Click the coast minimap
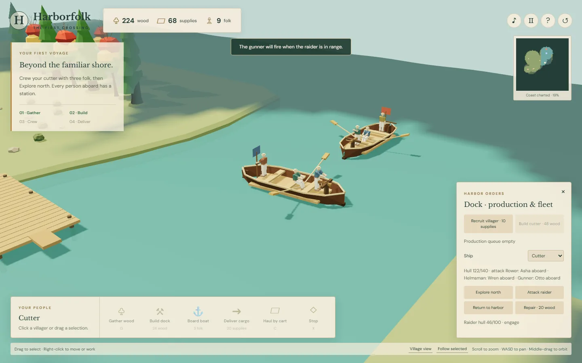Image resolution: width=582 pixels, height=363 pixels. tap(542, 65)
